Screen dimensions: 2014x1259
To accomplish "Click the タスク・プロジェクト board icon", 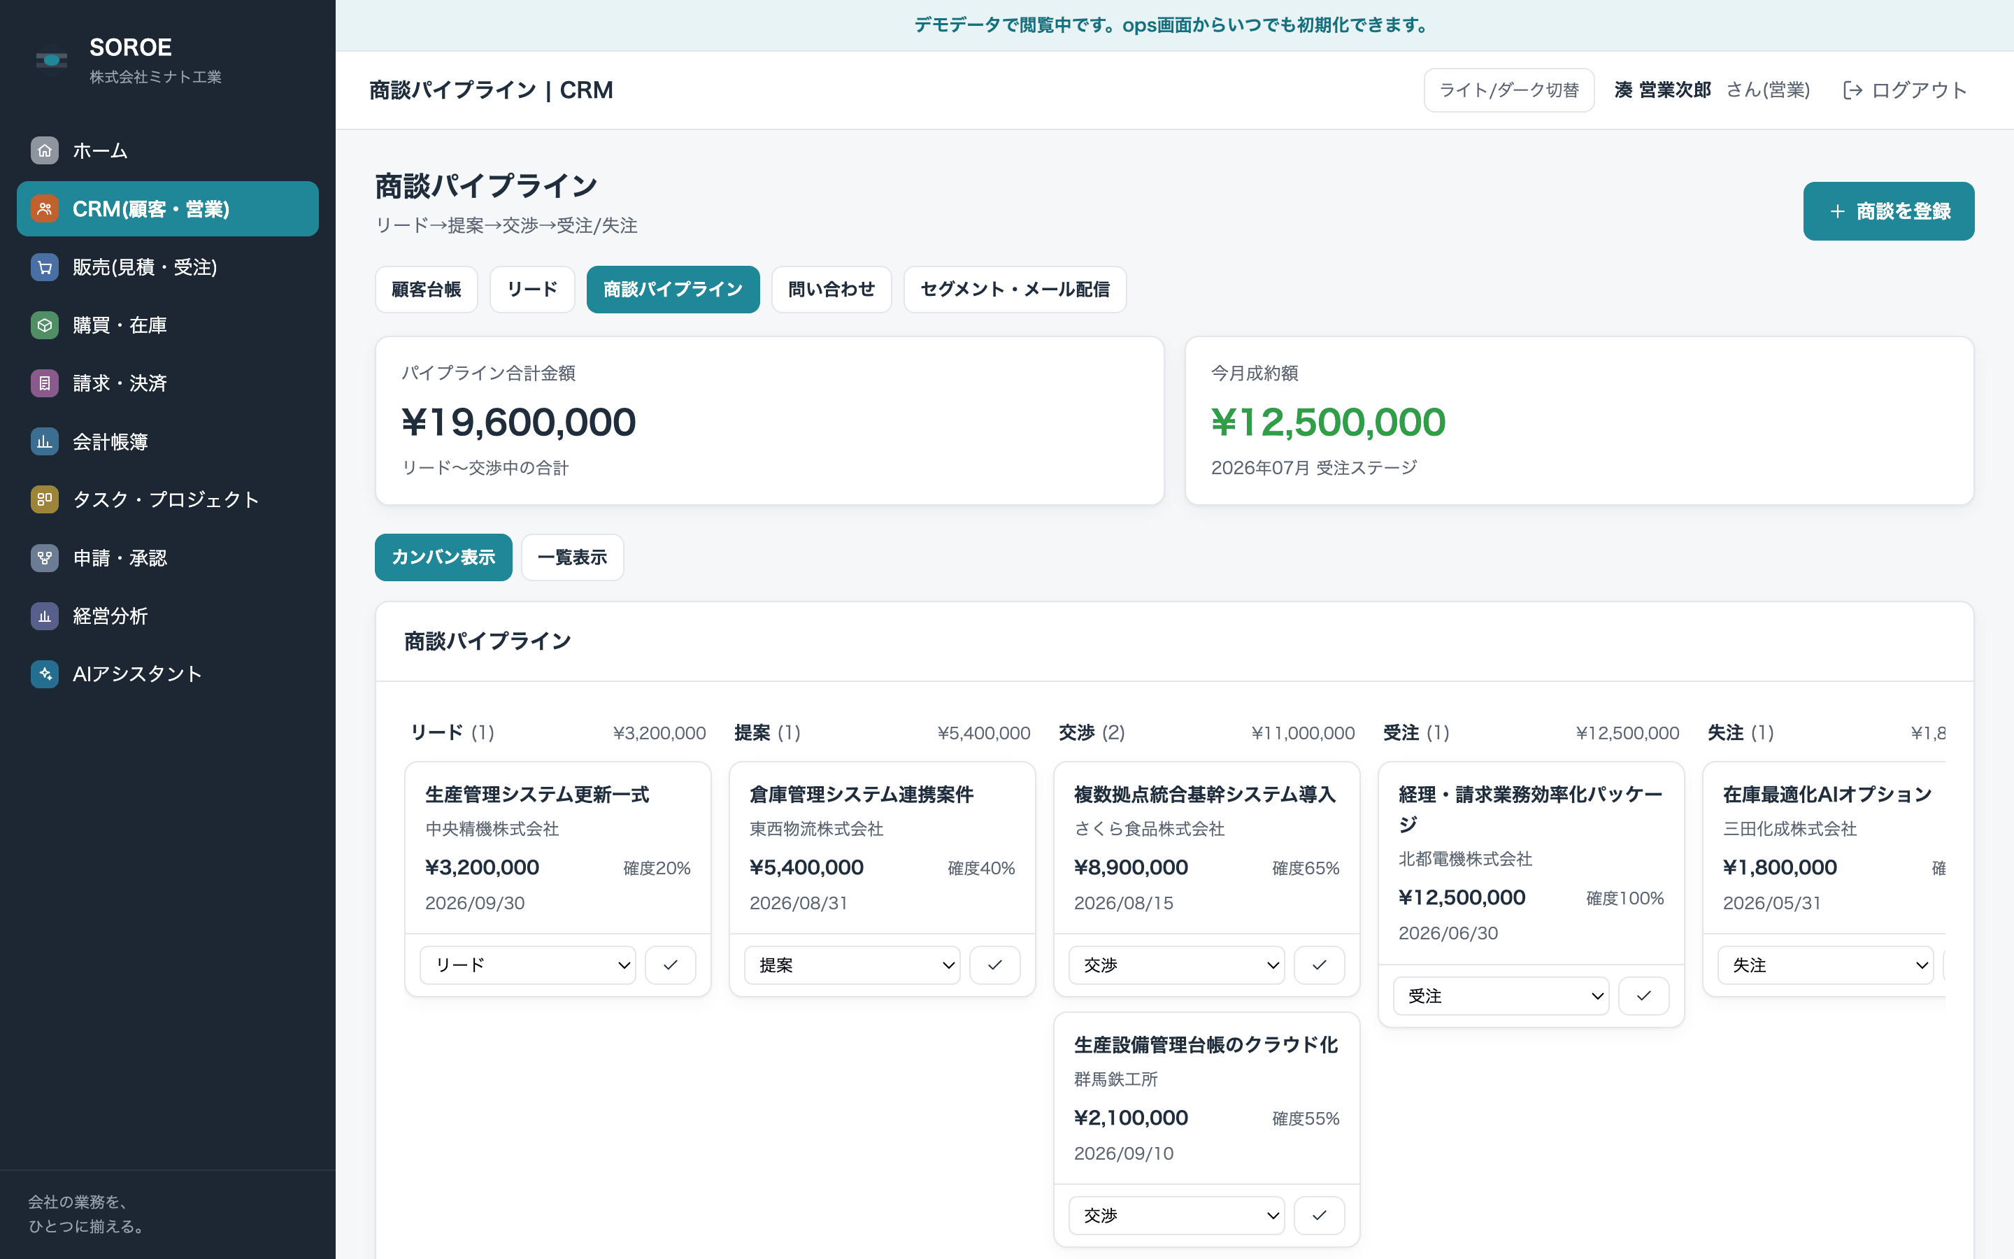I will 45,499.
